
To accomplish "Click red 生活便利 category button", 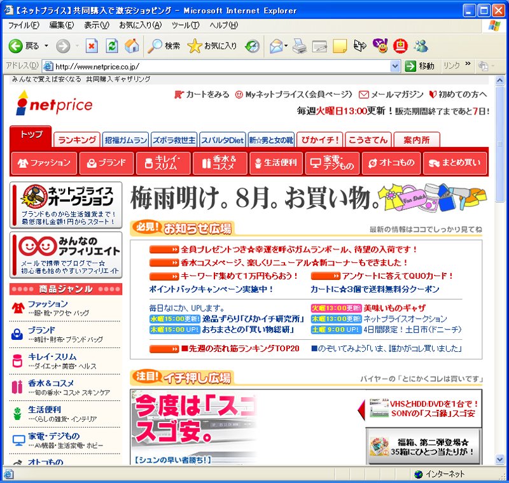I will [x=276, y=163].
